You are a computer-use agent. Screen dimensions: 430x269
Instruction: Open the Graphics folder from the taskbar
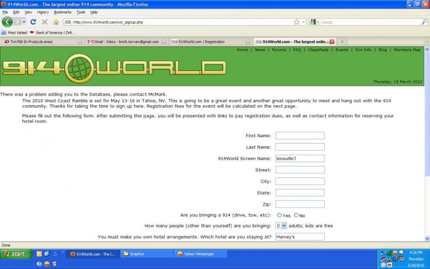147,254
